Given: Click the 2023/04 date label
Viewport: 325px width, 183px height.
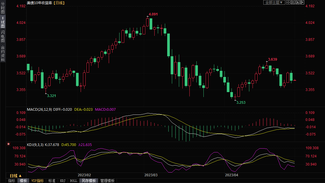Looking at the screenshot, I should coord(232,175).
